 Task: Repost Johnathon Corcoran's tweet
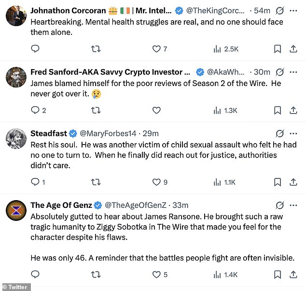(96, 49)
